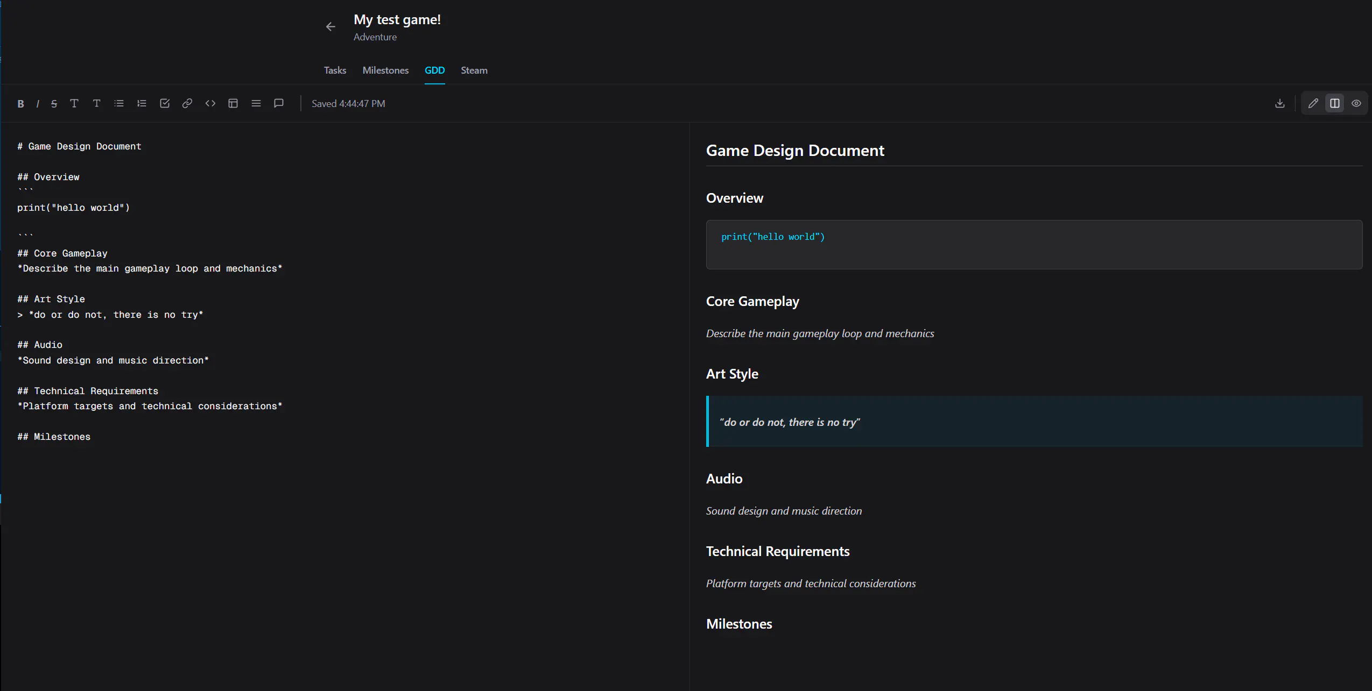Click the "Technical Requirements" preview heading
The height and width of the screenshot is (691, 1372).
(778, 551)
